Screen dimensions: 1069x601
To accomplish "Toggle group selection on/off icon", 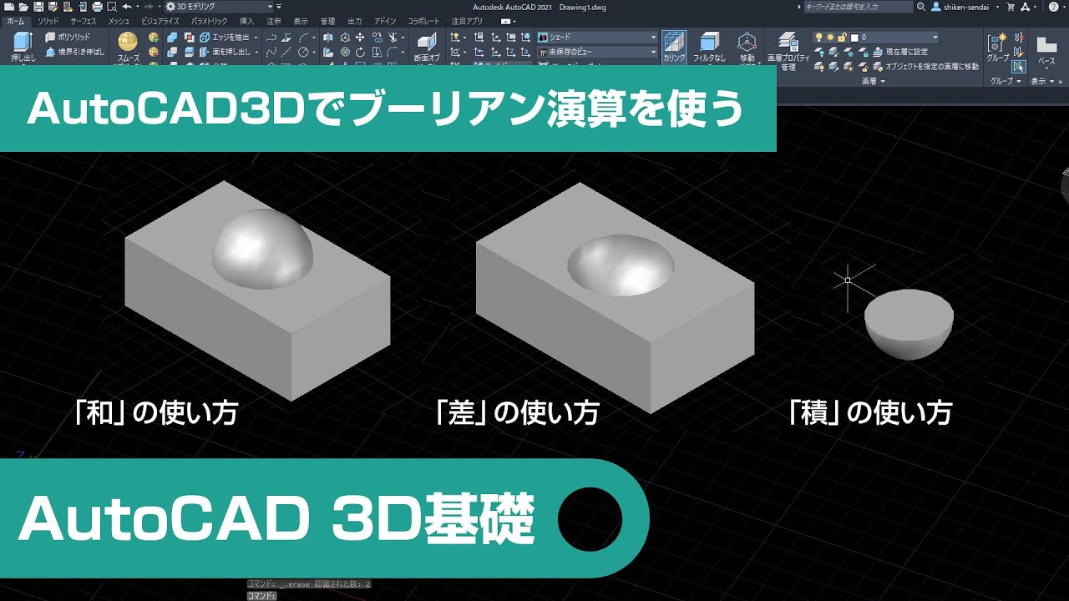I will 1019,66.
